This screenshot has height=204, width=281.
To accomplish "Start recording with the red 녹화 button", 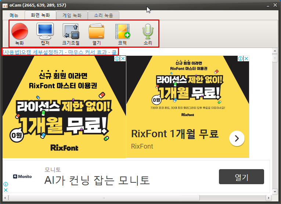I will tap(19, 34).
